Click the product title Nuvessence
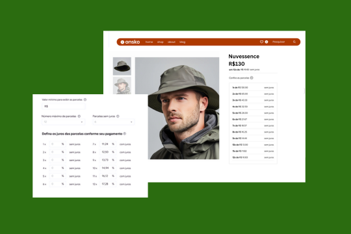Screen dimensions: 351x234 [x=244, y=57]
